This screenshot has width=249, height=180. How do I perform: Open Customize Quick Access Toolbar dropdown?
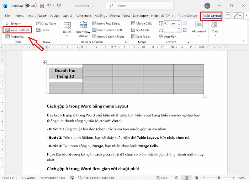(x=66, y=6)
